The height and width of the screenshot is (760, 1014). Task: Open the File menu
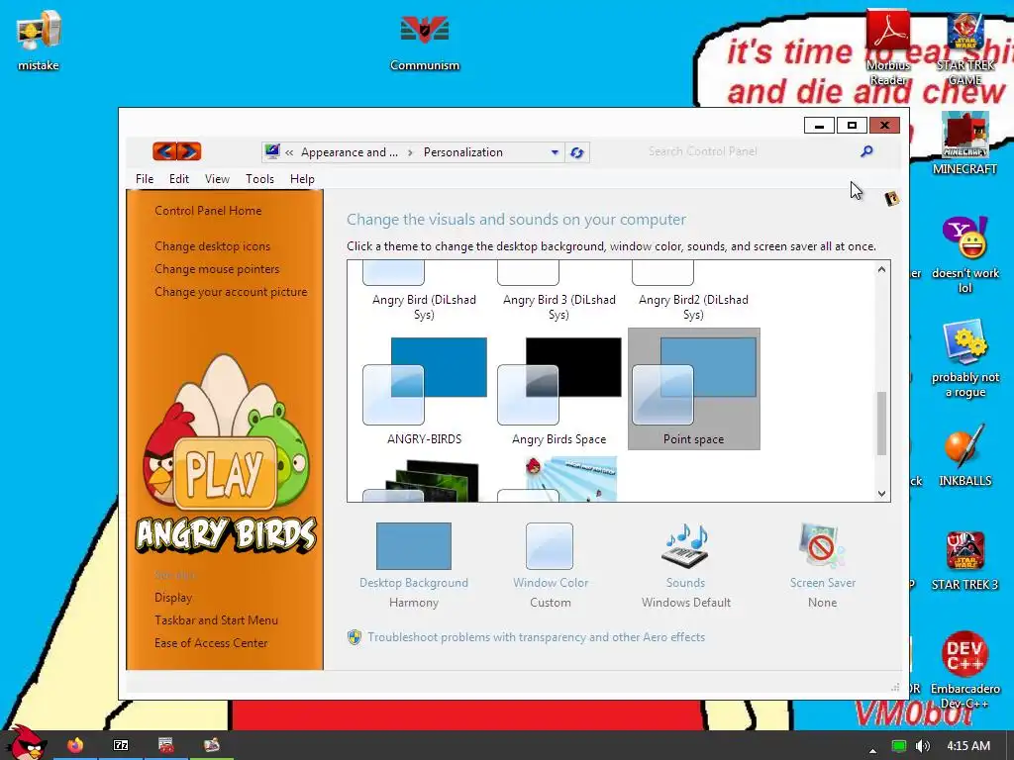pos(145,179)
